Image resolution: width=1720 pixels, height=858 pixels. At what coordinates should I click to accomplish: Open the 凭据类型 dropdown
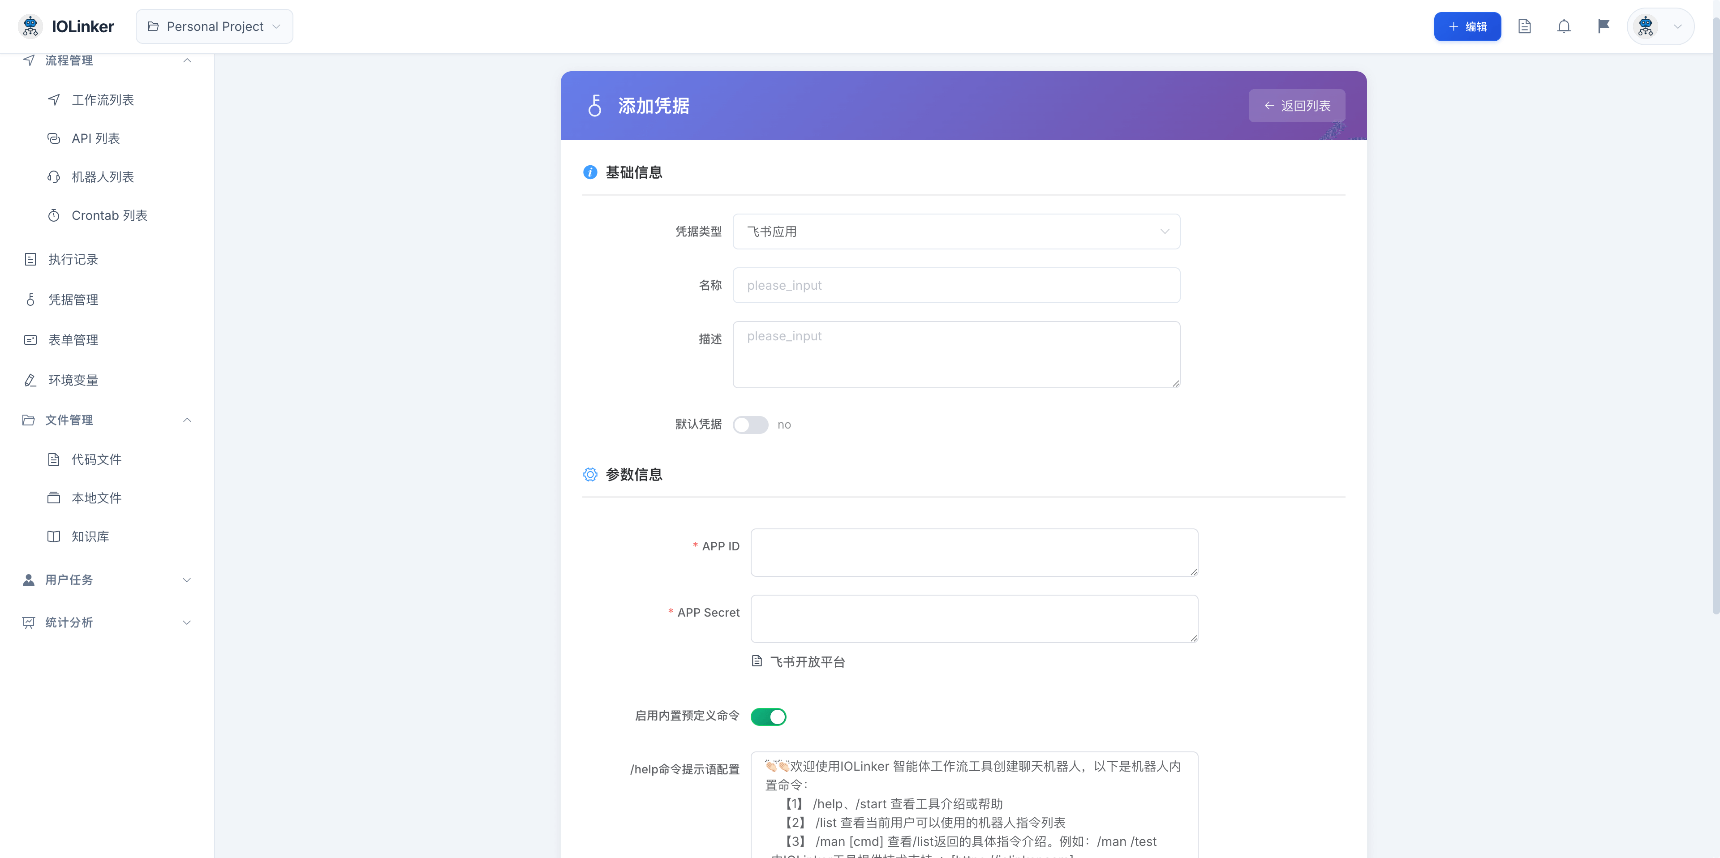[x=956, y=232]
